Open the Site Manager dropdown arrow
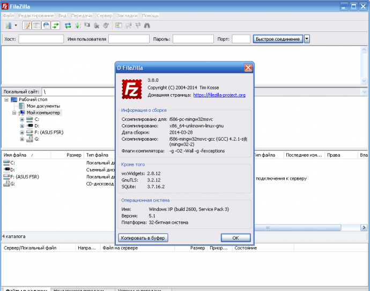Viewport: 370px width, 291px height. coord(16,26)
